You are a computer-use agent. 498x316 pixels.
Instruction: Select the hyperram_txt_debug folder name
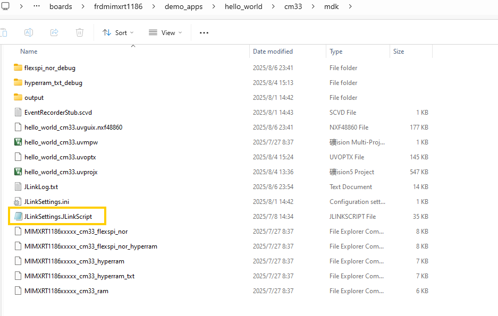click(x=53, y=83)
